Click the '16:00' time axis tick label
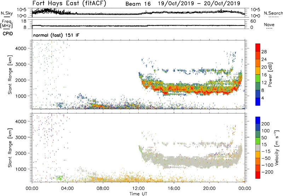 [174, 189]
